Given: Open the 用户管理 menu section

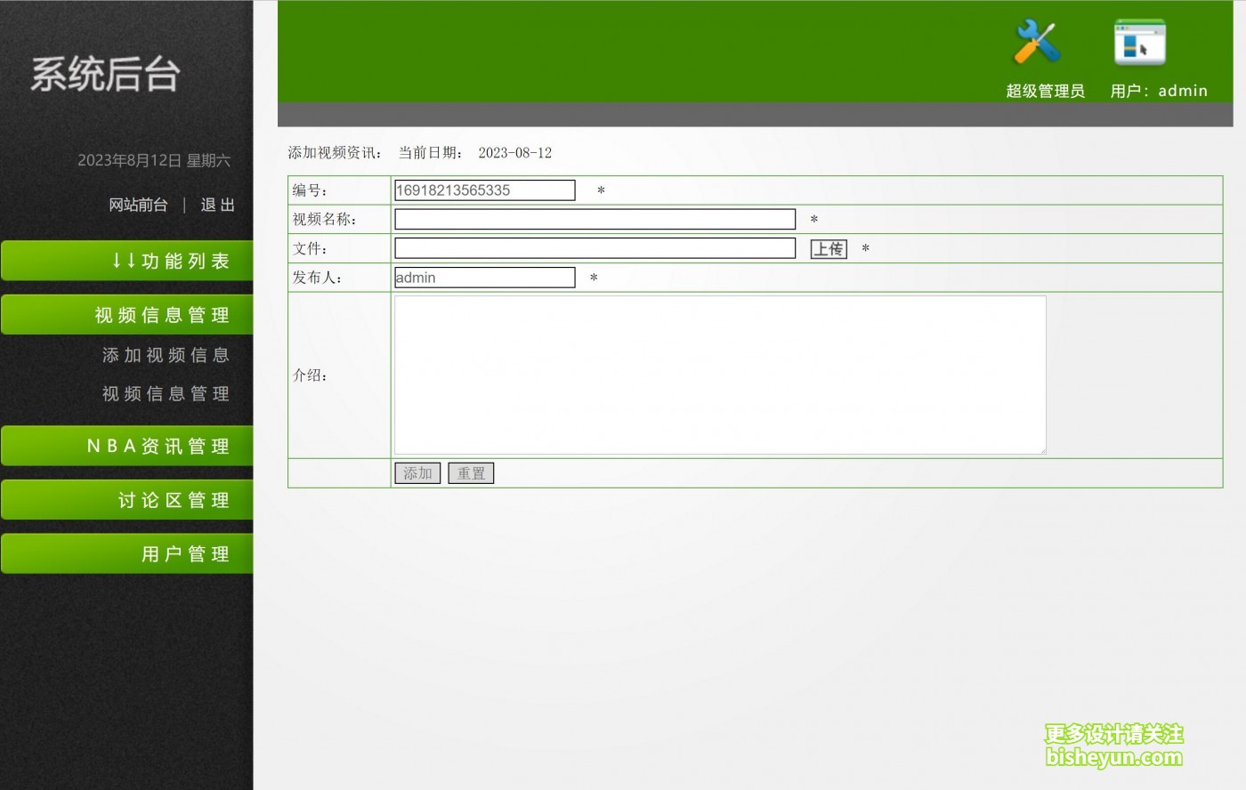Looking at the screenshot, I should (x=127, y=554).
